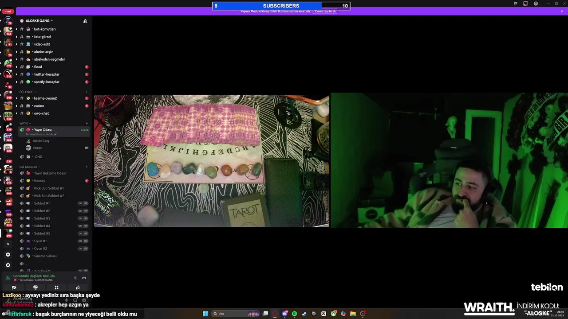Open the kelime-oyunu2 channel
Image resolution: width=568 pixels, height=319 pixels.
click(x=54, y=98)
